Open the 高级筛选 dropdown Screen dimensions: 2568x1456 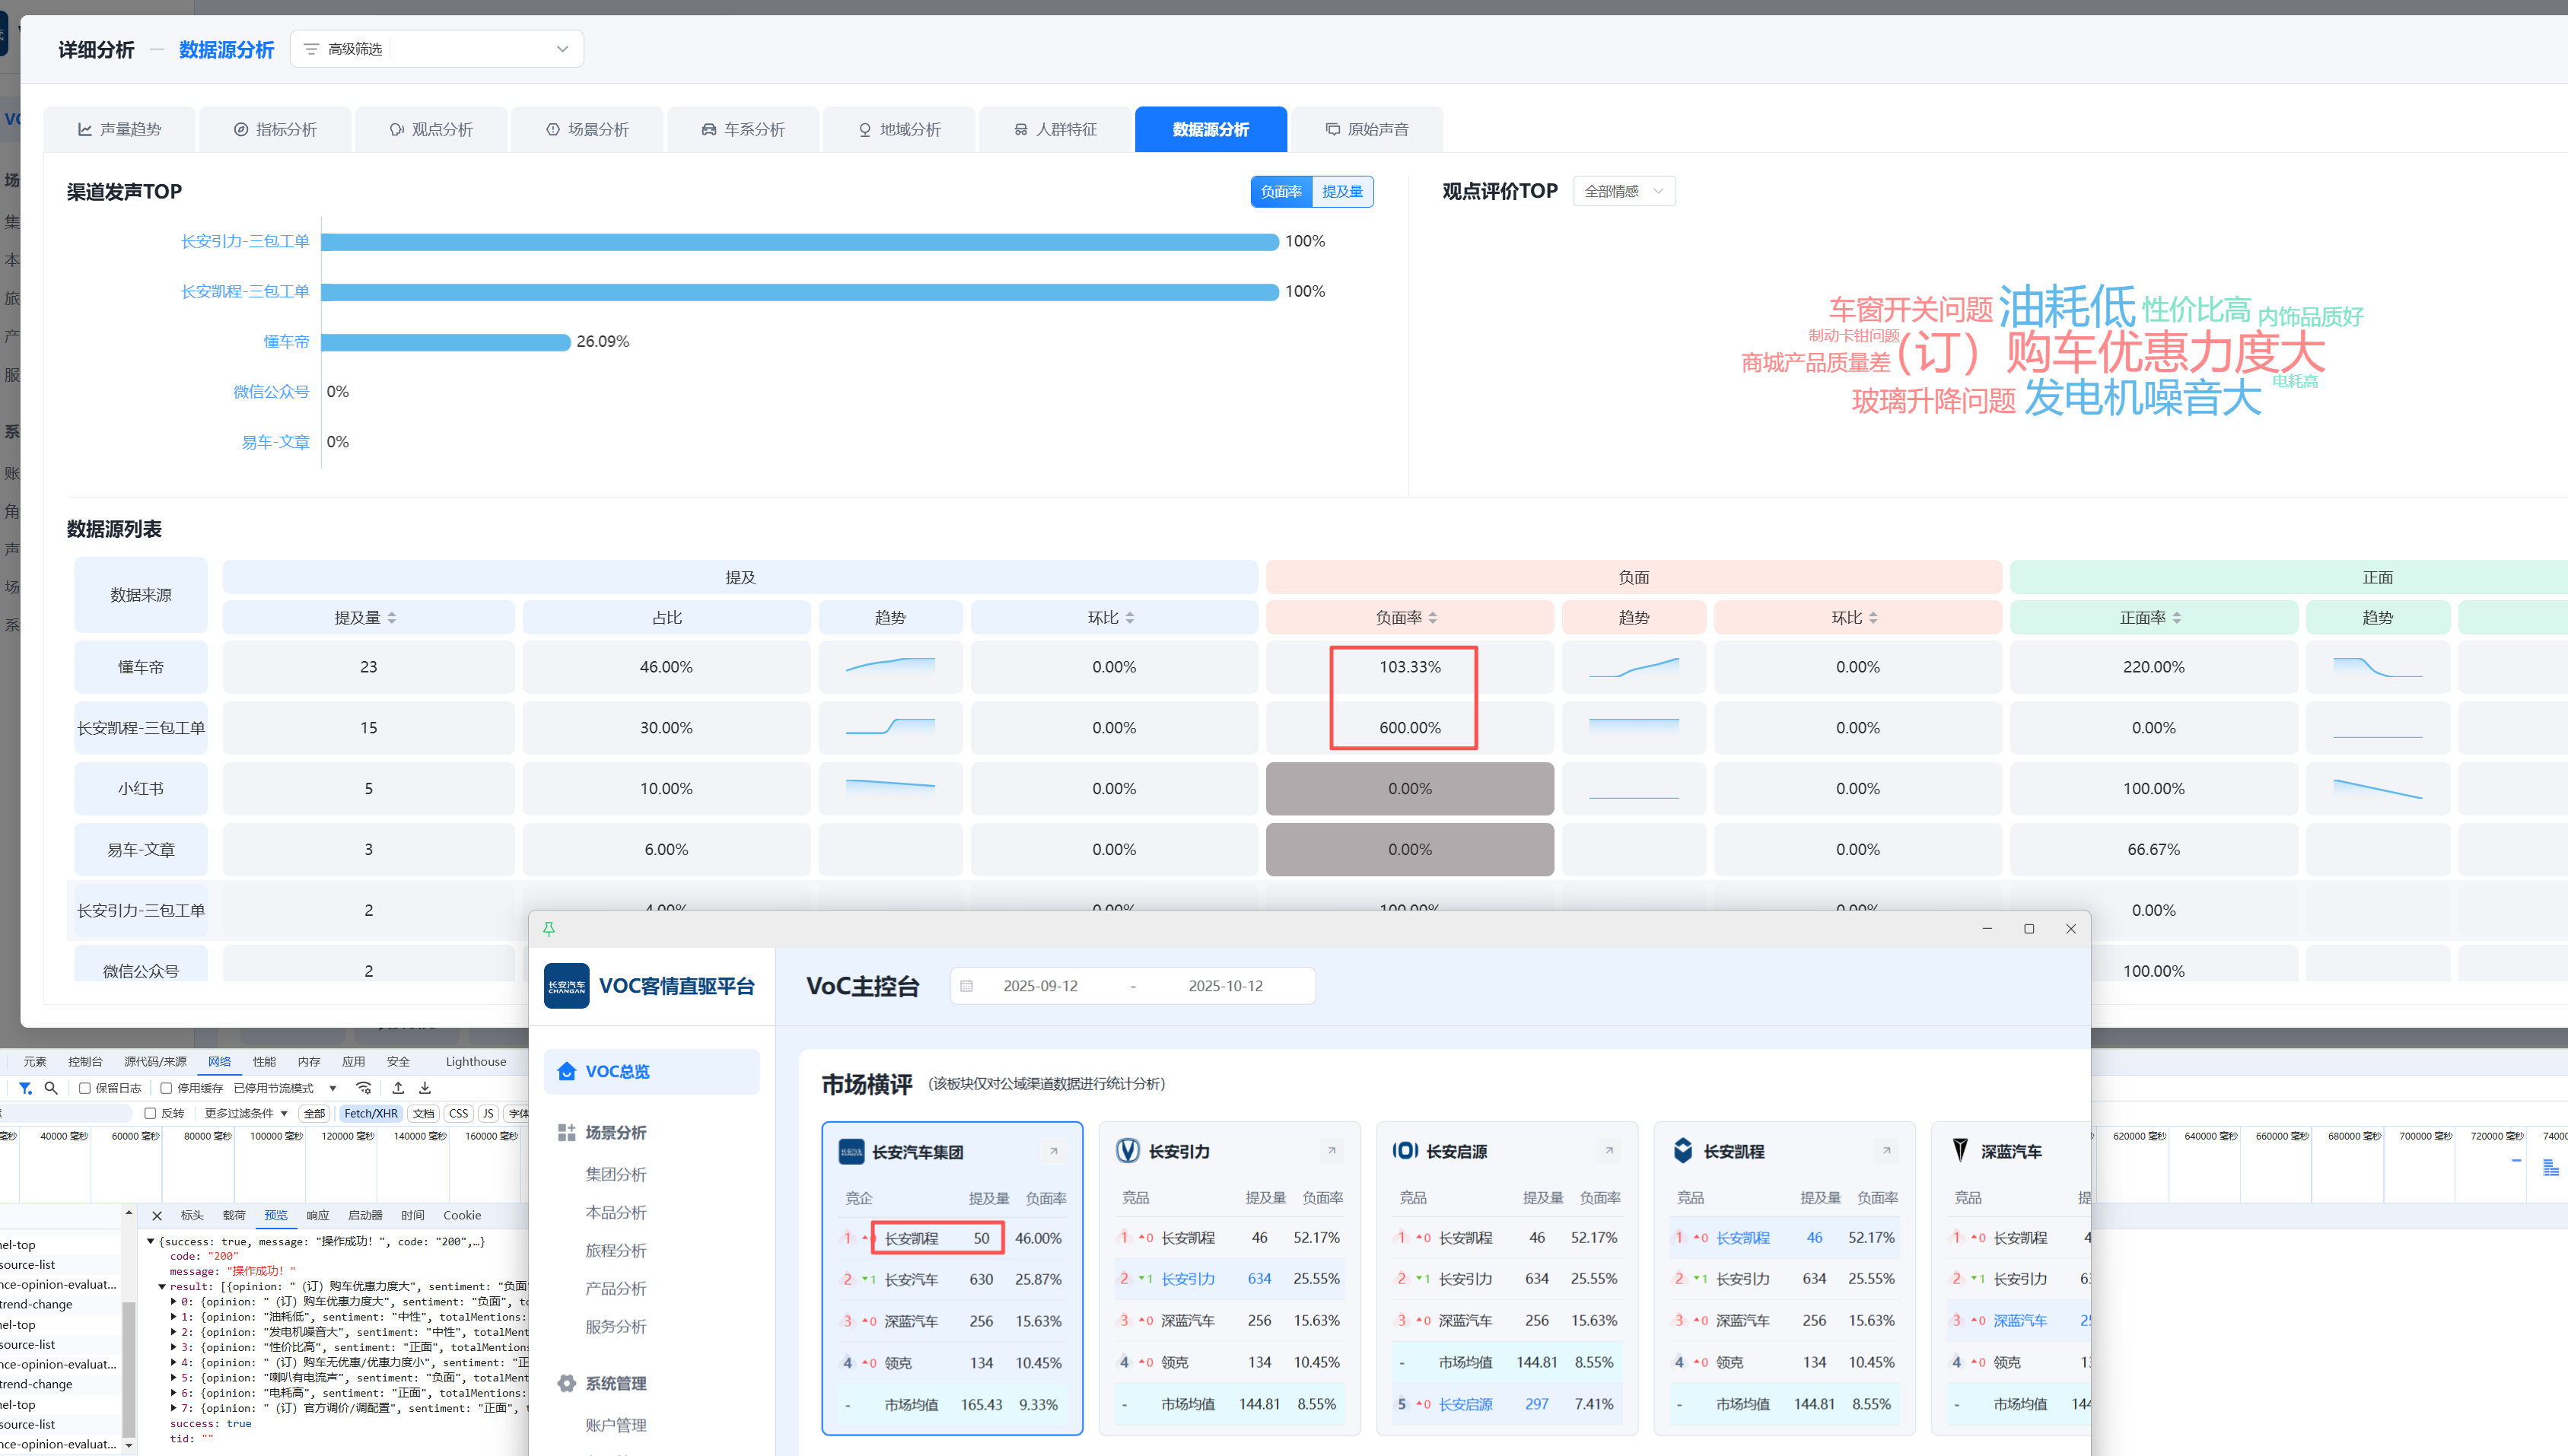click(437, 49)
